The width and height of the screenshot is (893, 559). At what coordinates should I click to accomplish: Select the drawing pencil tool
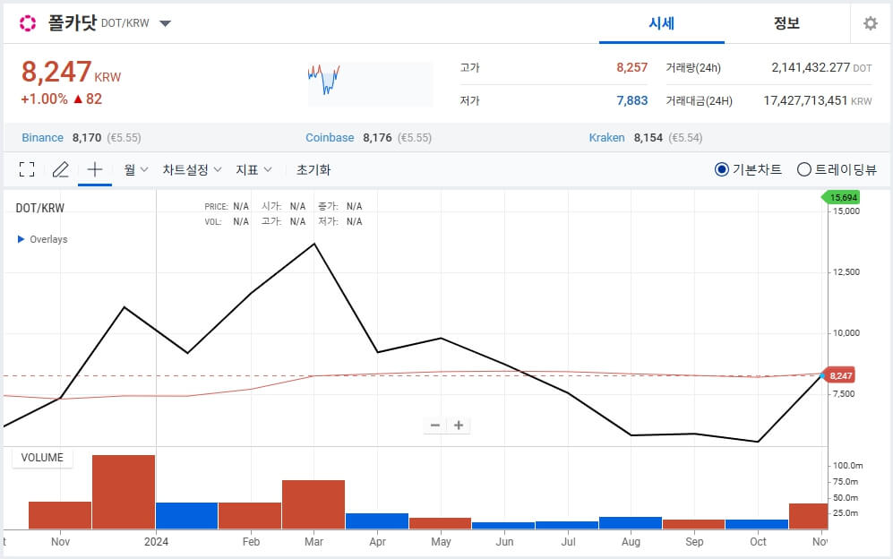tap(60, 168)
